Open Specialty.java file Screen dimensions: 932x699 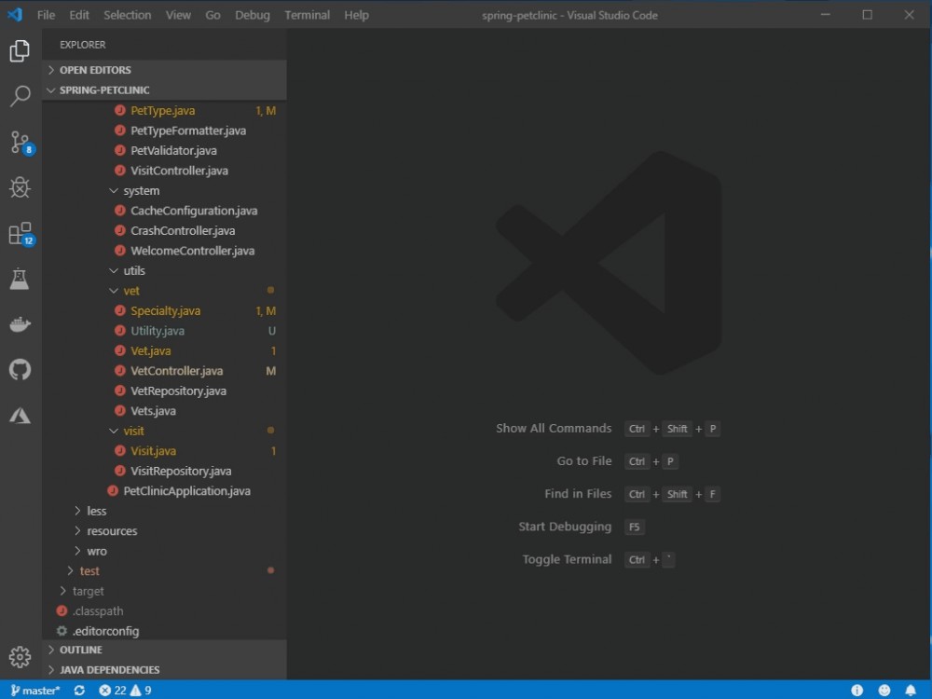click(165, 311)
